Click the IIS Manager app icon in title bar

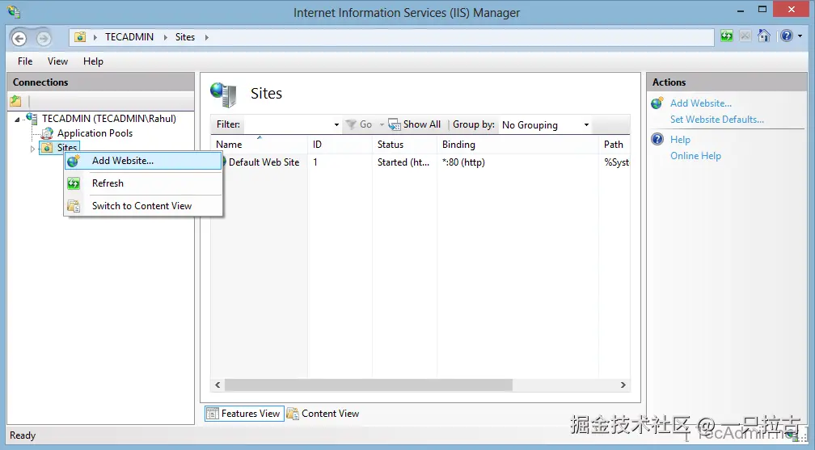pos(14,11)
